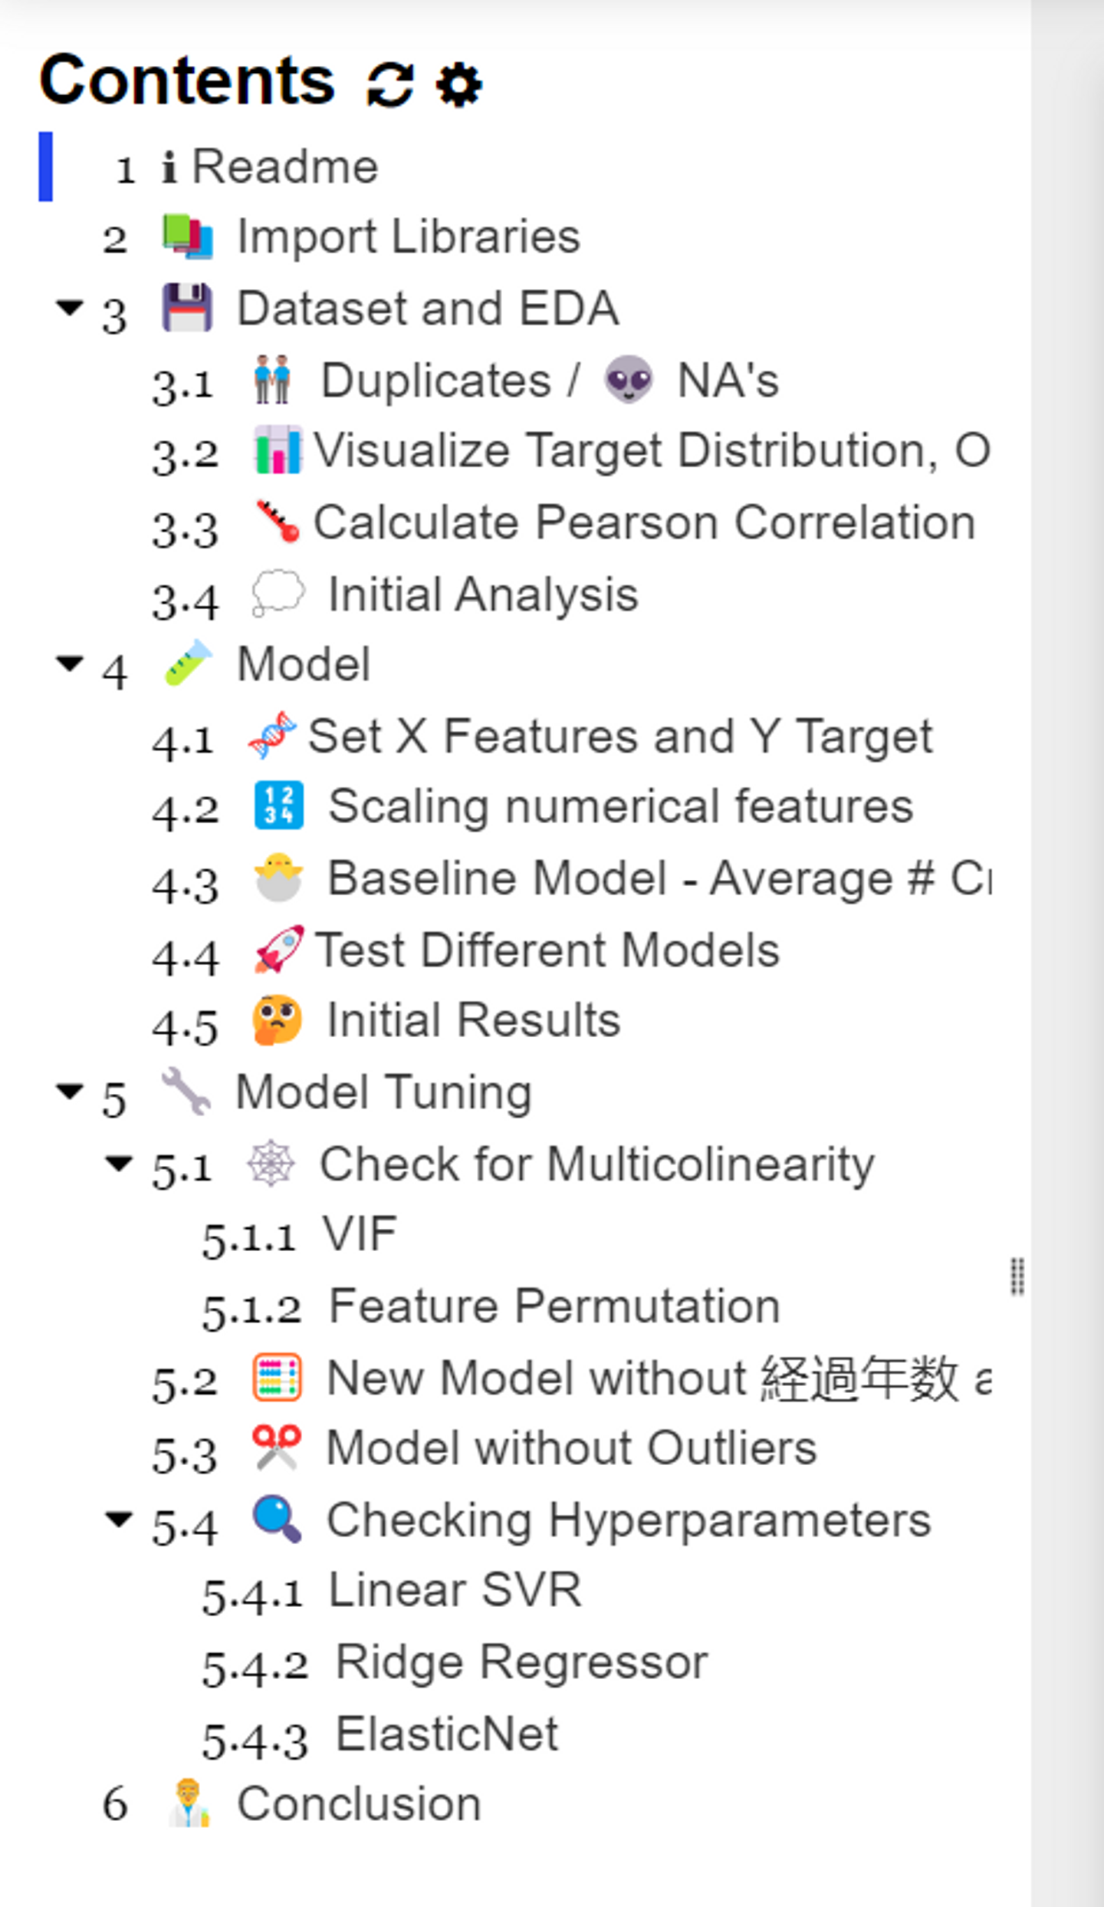Click the magnifying glass icon beside Checking Hyperparameters
Image resolution: width=1104 pixels, height=1907 pixels.
pos(277,1519)
